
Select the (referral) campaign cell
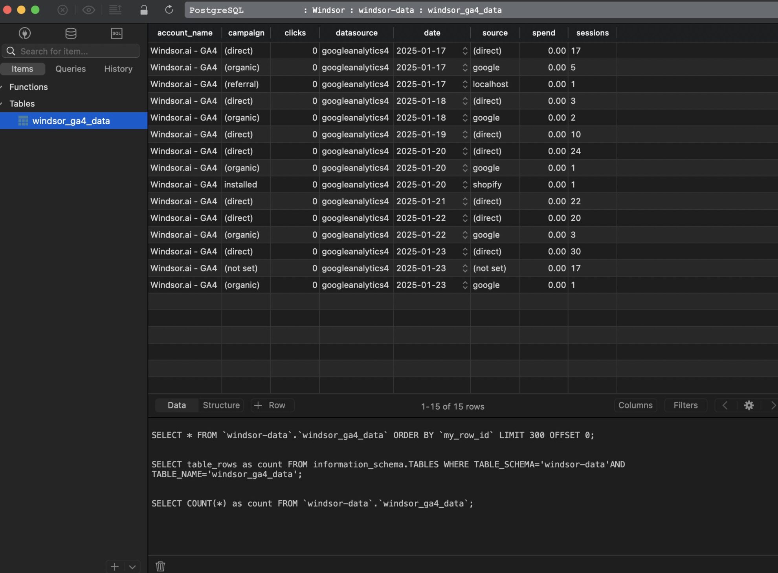point(246,84)
